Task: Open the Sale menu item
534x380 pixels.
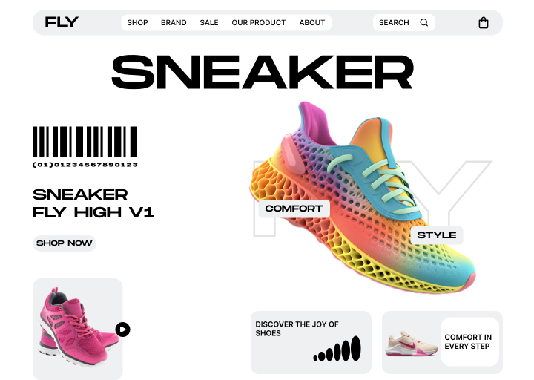Action: coord(208,23)
